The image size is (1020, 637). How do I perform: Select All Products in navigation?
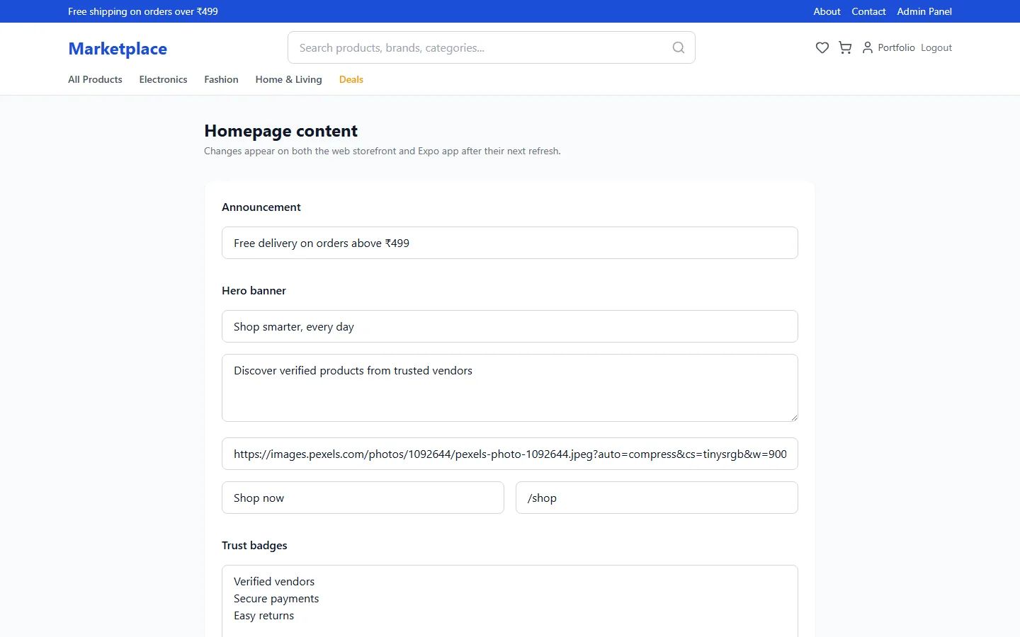[x=95, y=79]
